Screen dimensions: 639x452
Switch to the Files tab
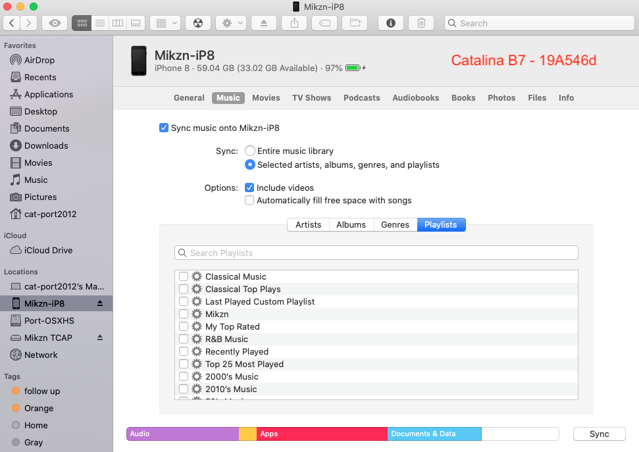coord(537,98)
